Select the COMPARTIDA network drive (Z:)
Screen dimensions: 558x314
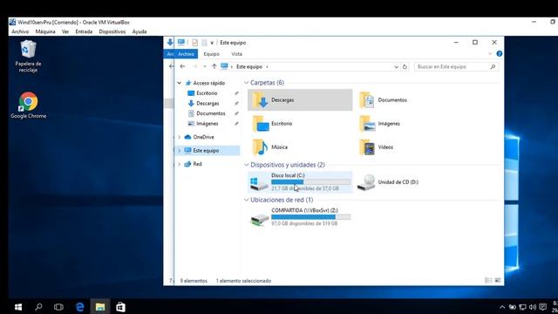click(300, 217)
